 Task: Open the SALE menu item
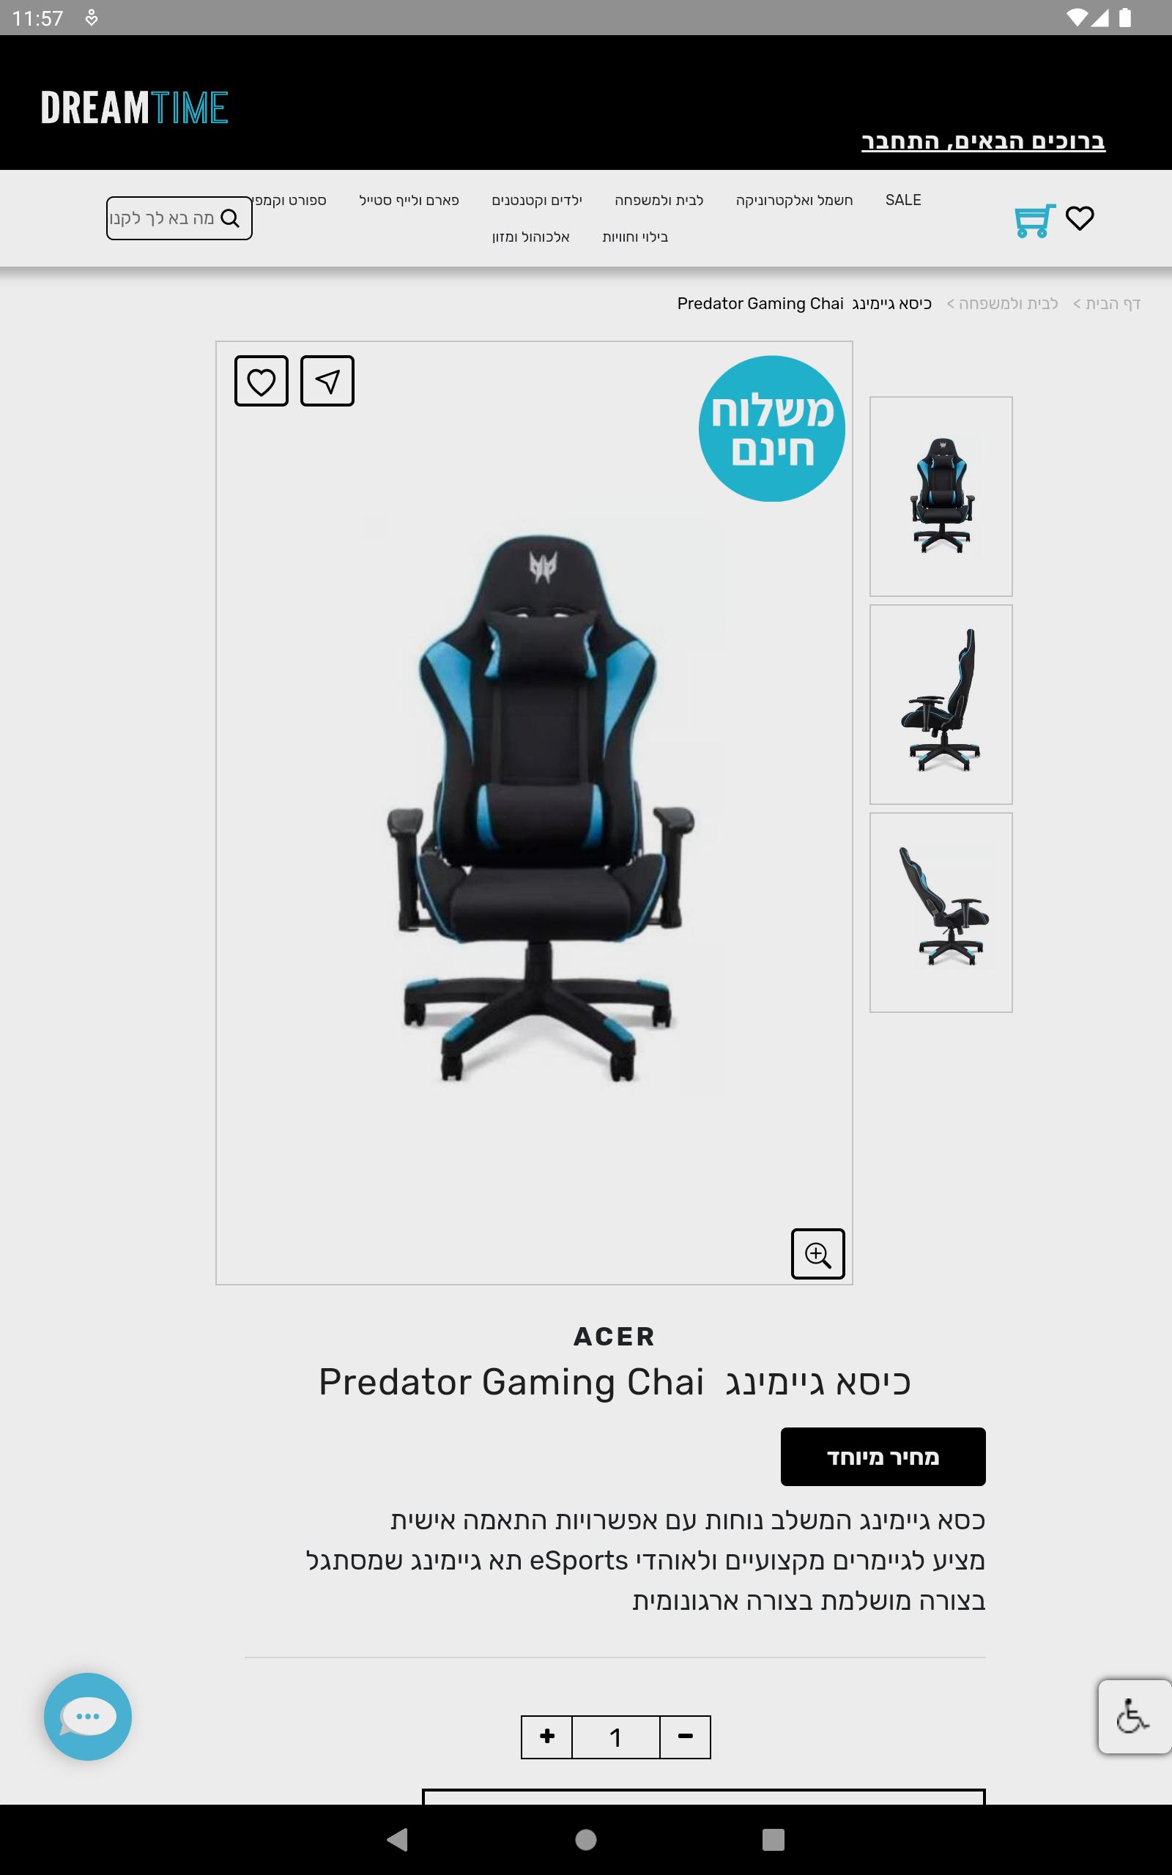pos(903,200)
